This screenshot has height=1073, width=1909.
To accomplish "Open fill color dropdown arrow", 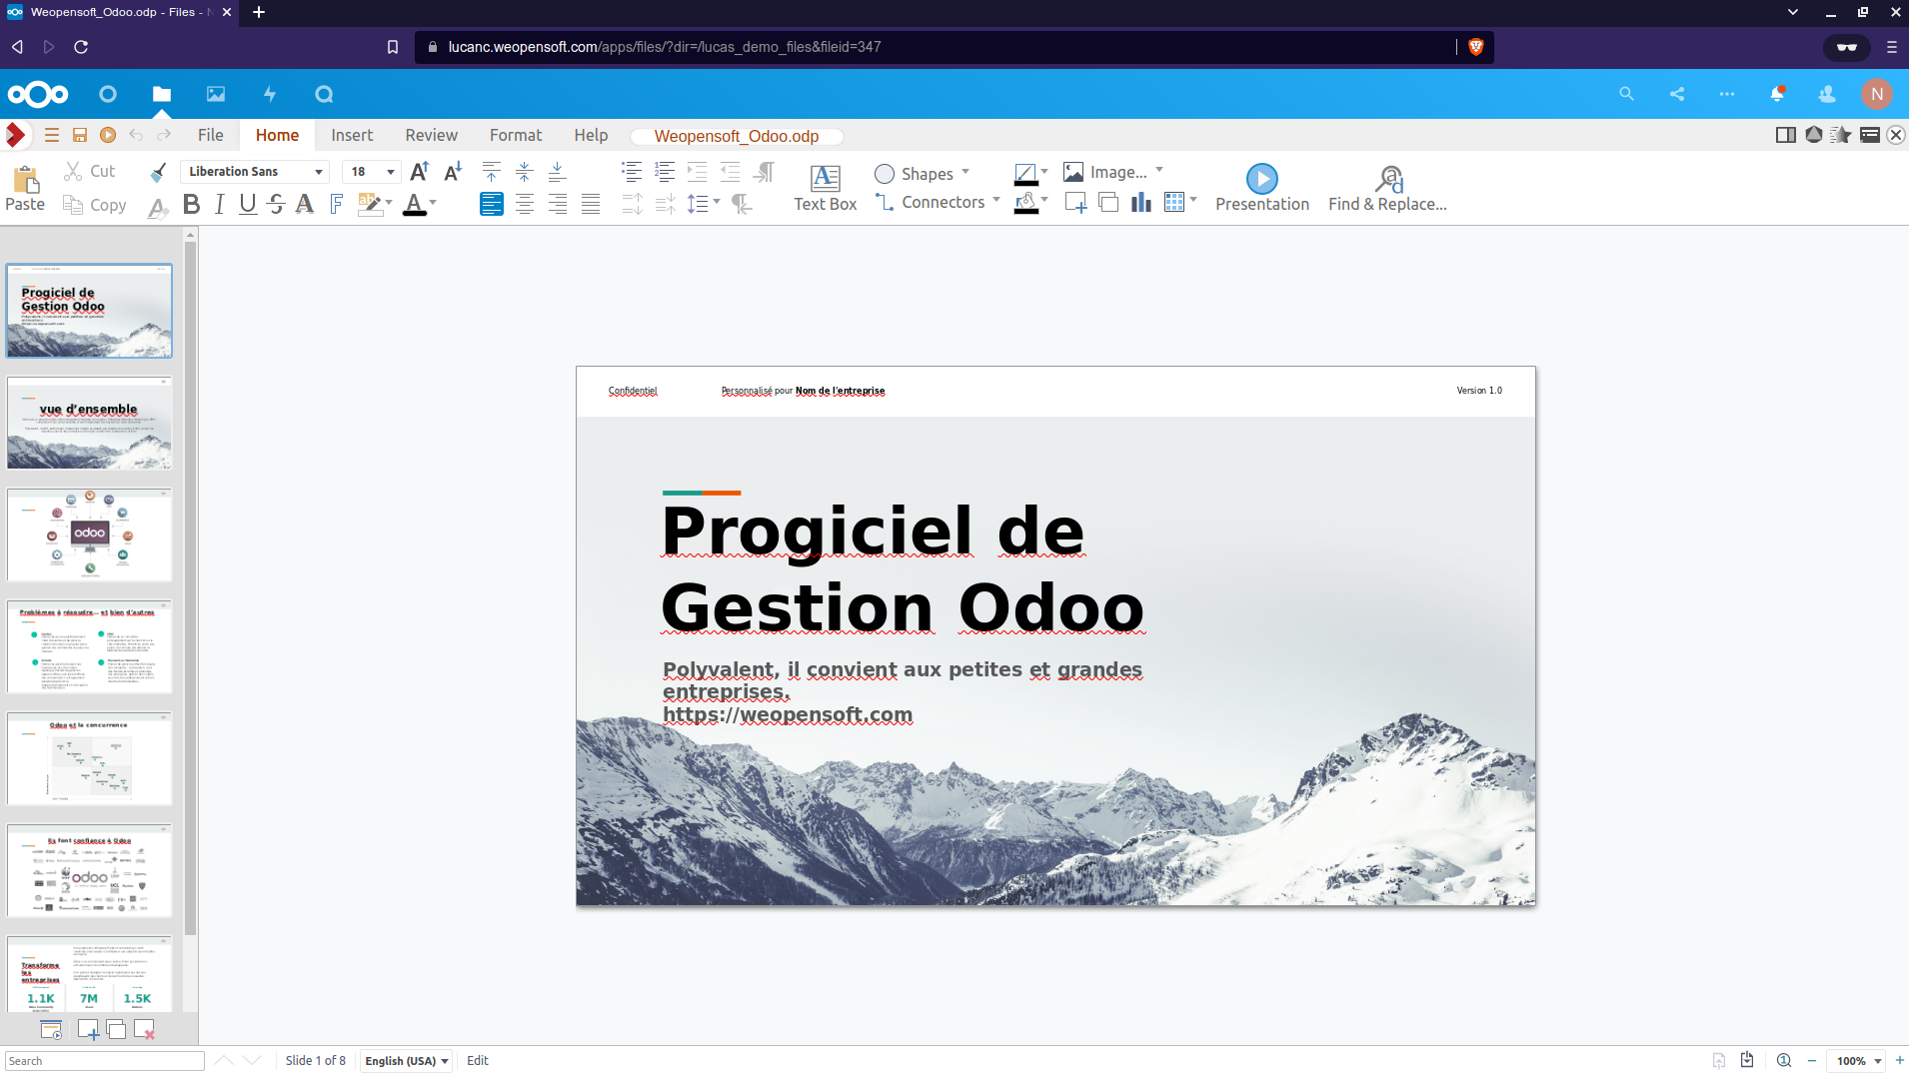I will (1044, 200).
